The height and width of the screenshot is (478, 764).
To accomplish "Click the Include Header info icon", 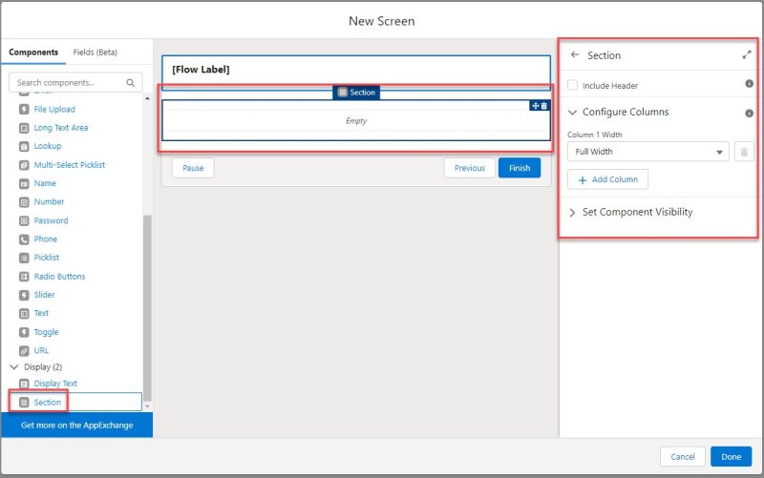I will 749,85.
